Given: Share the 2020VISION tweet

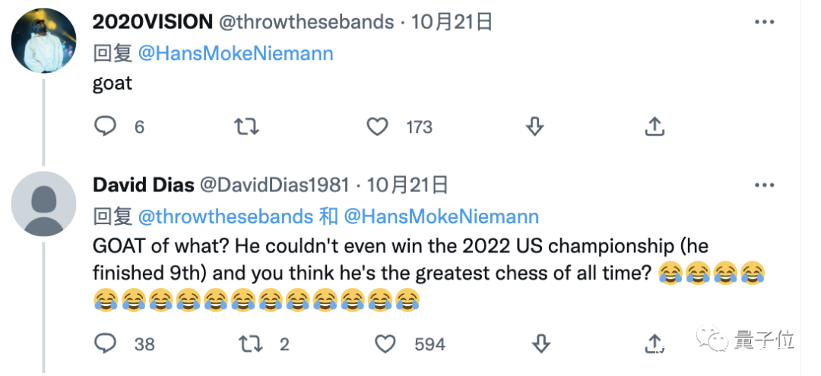Looking at the screenshot, I should tap(655, 126).
